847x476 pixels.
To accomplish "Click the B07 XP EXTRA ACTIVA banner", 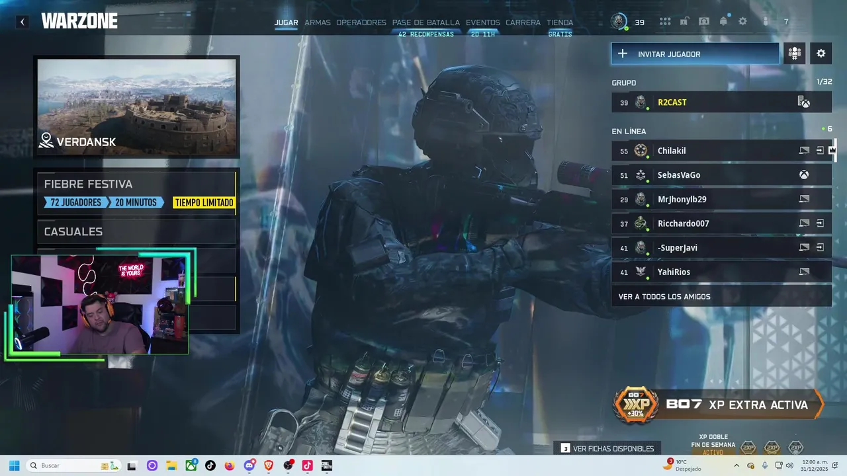I will click(718, 405).
